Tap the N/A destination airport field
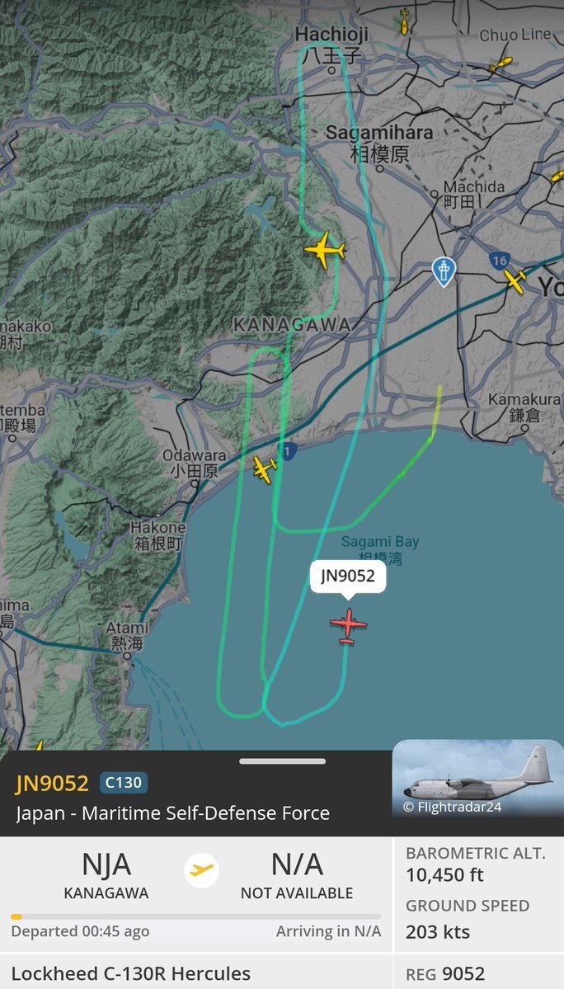This screenshot has width=564, height=989. (x=297, y=875)
